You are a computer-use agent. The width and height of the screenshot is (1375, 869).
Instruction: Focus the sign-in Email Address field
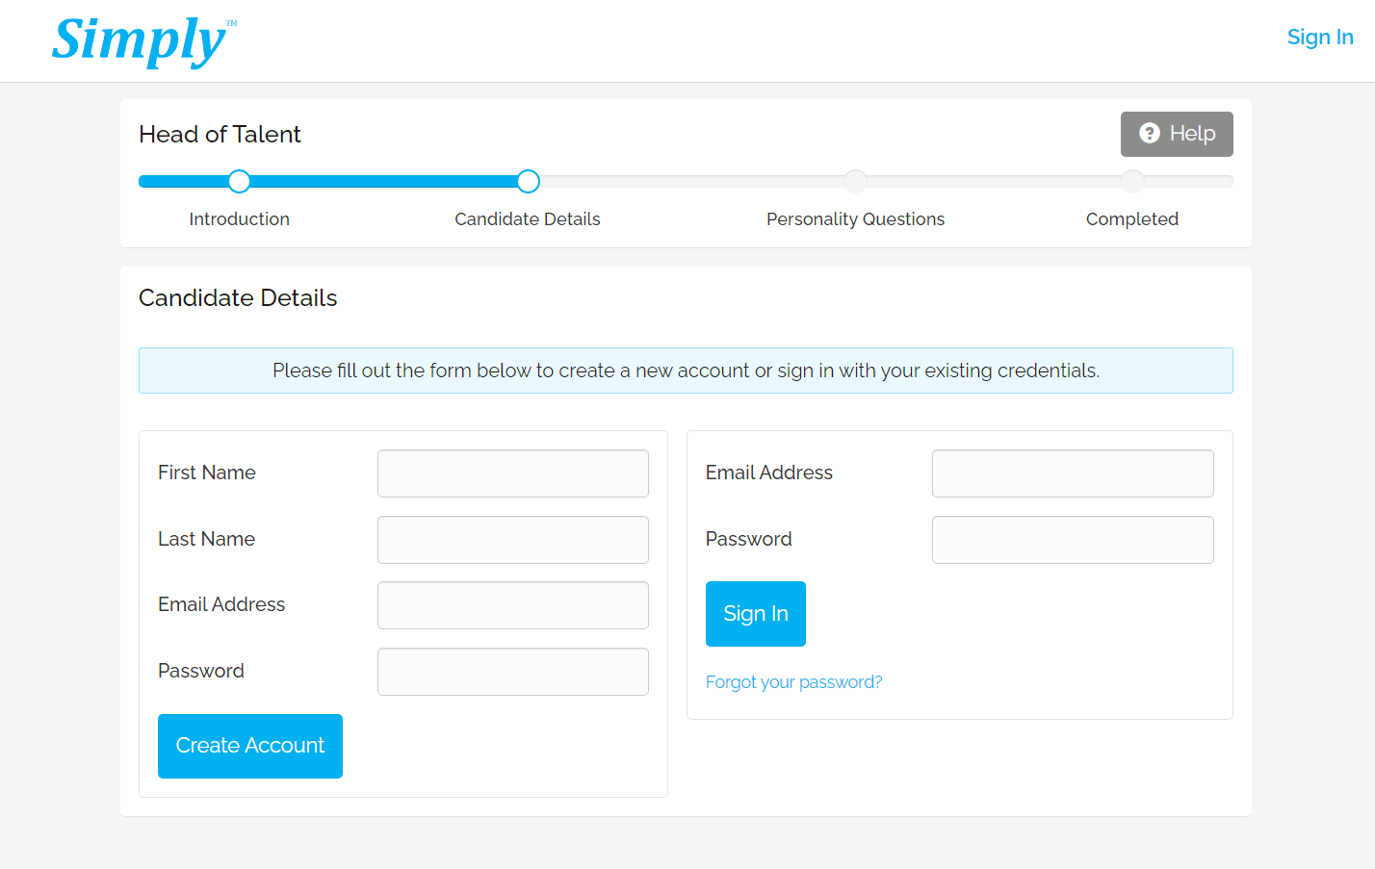point(1073,473)
